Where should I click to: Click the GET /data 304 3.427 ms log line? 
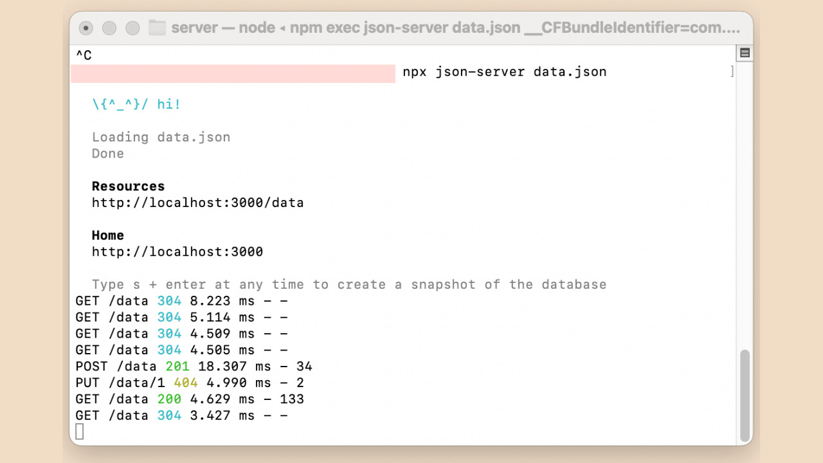181,416
